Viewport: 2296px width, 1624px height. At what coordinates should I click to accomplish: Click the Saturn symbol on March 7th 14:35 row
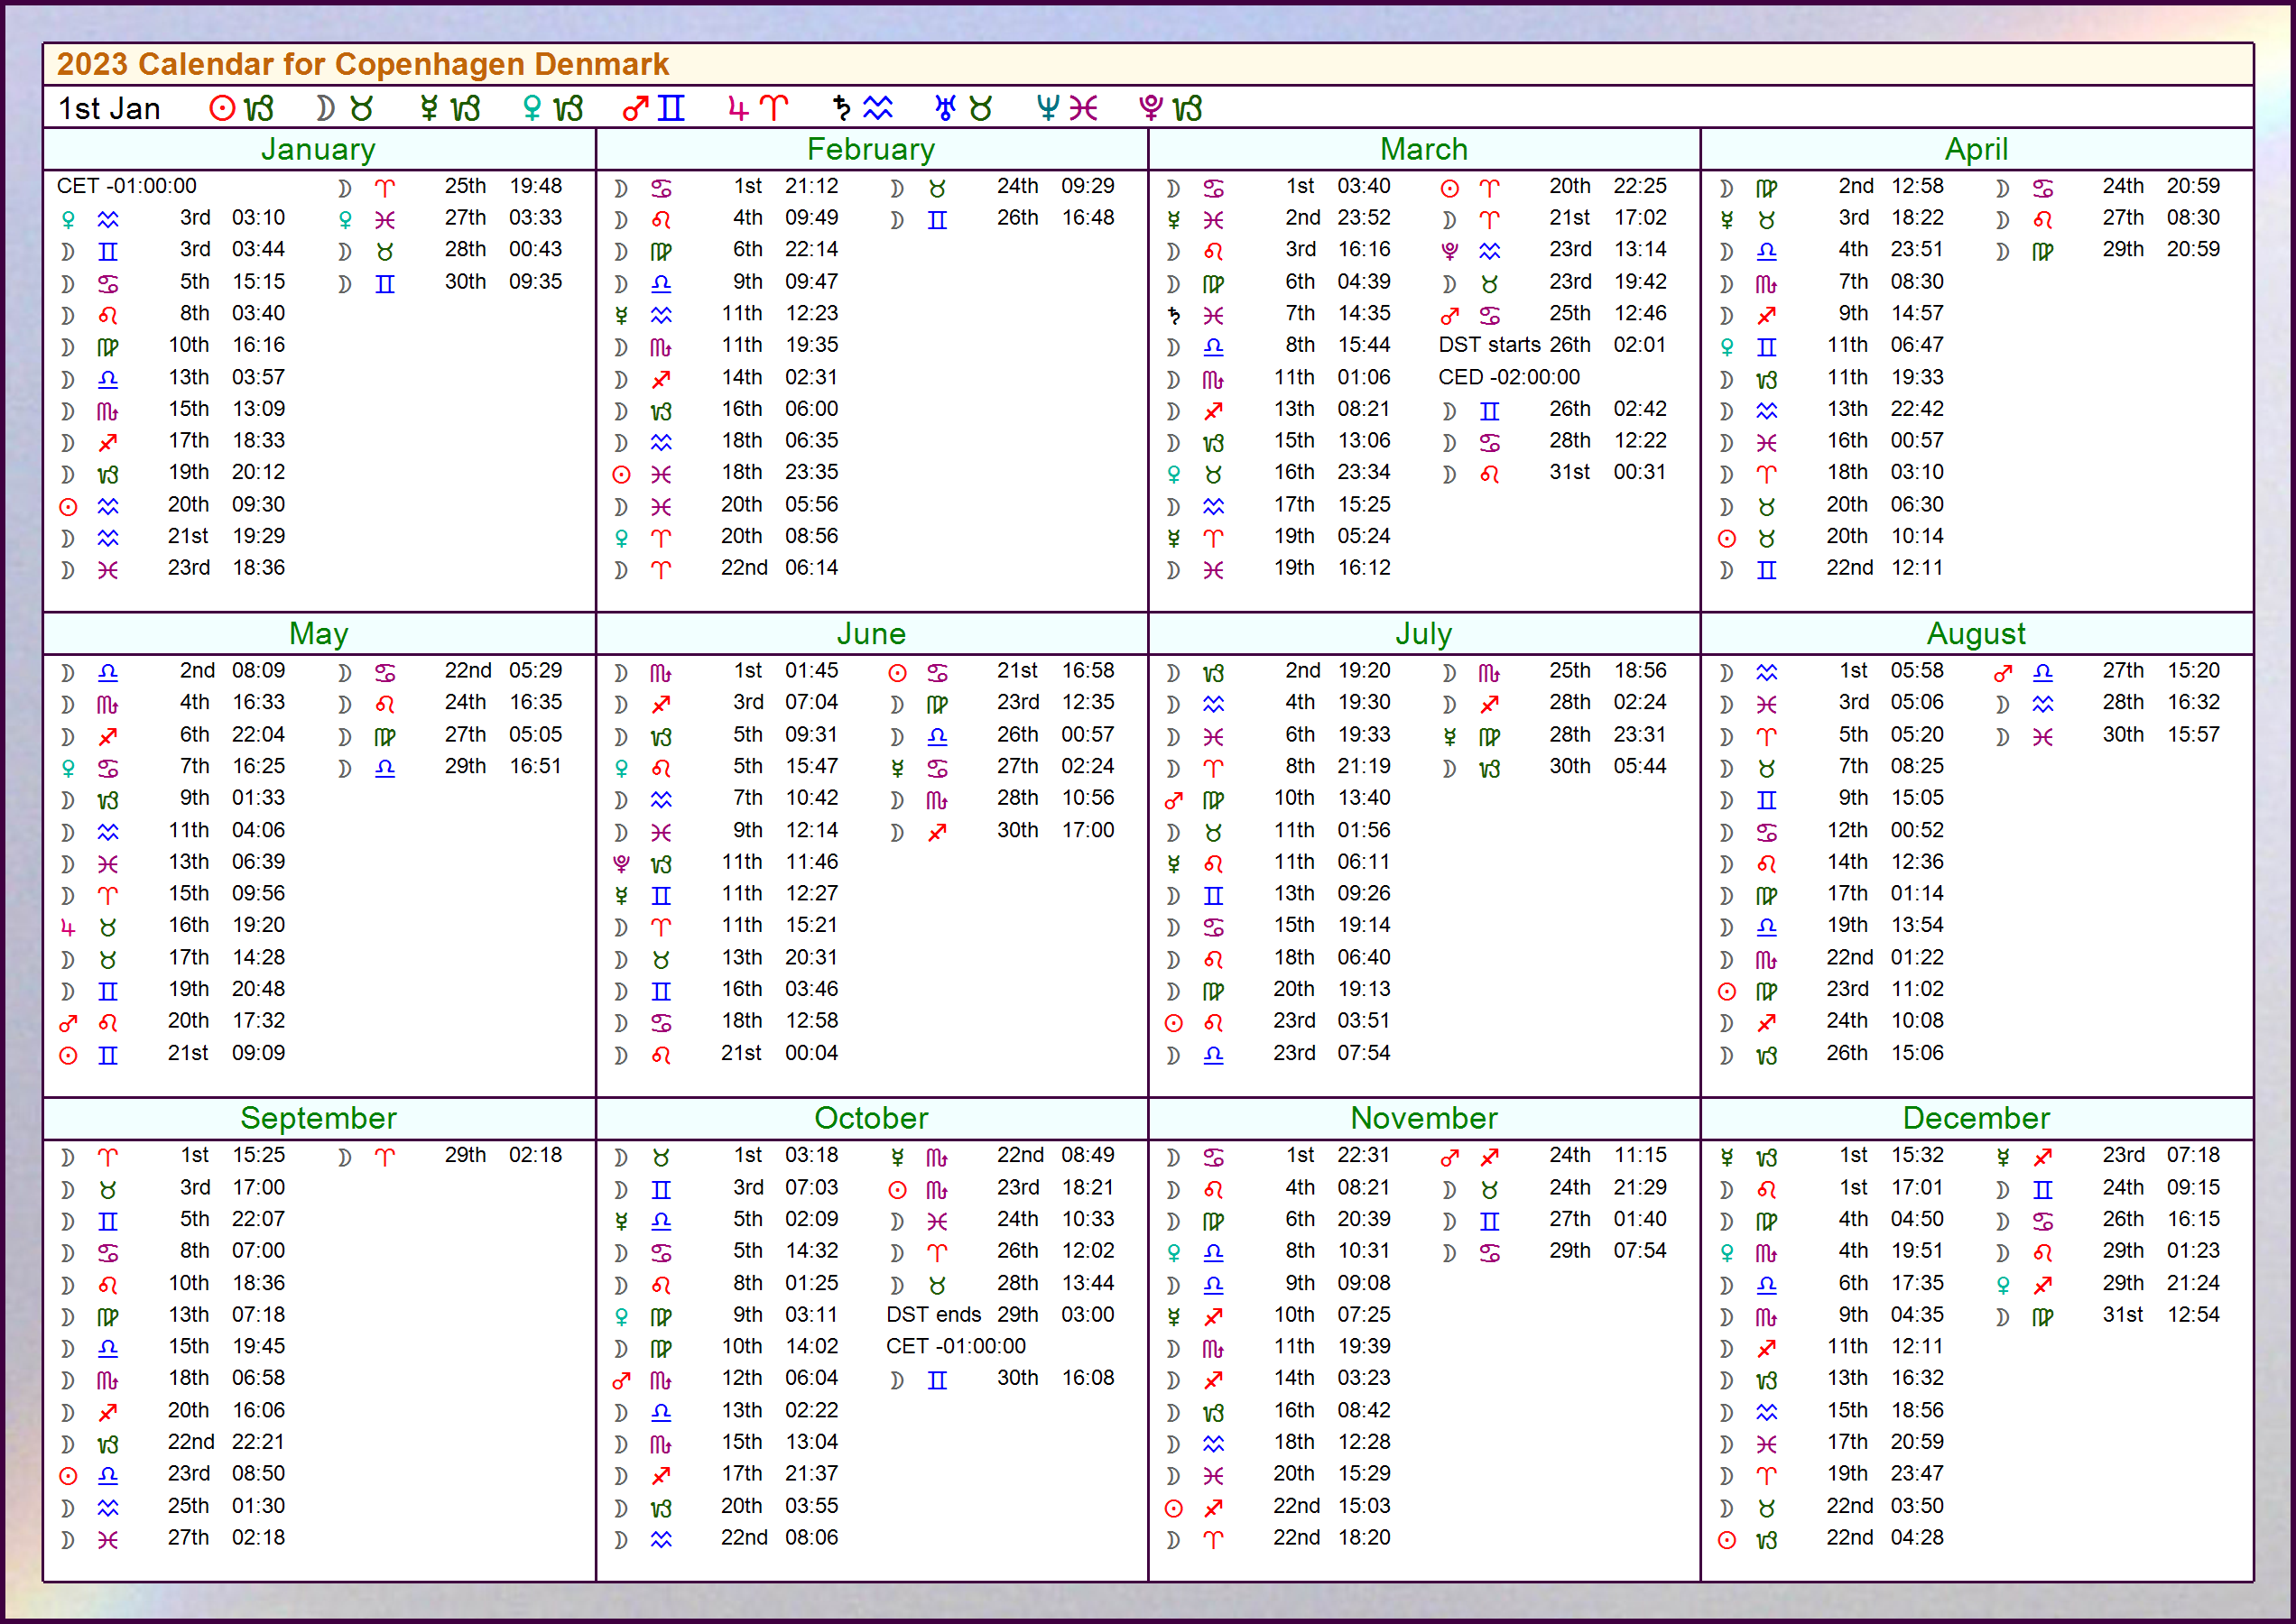pyautogui.click(x=1174, y=316)
